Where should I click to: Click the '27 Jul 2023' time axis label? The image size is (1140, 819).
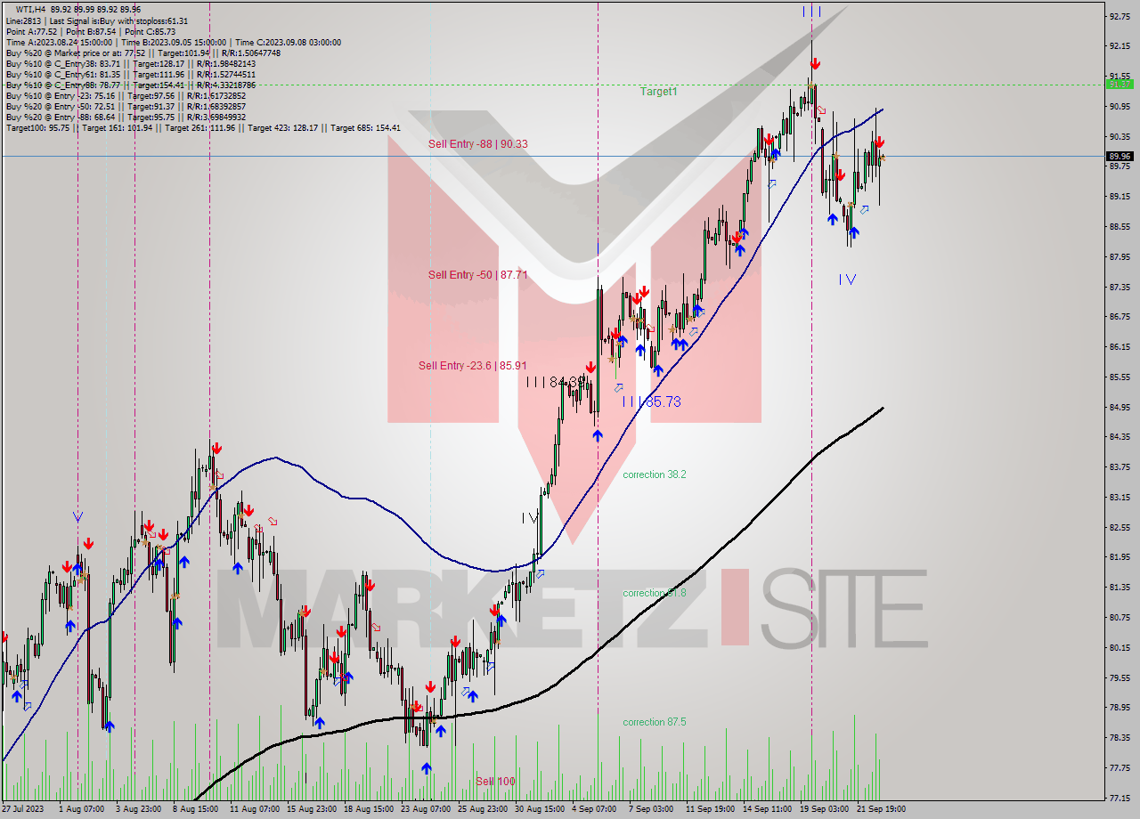22,809
